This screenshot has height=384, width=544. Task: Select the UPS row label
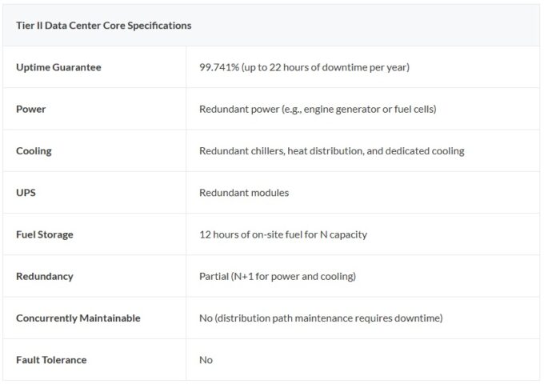[26, 193]
